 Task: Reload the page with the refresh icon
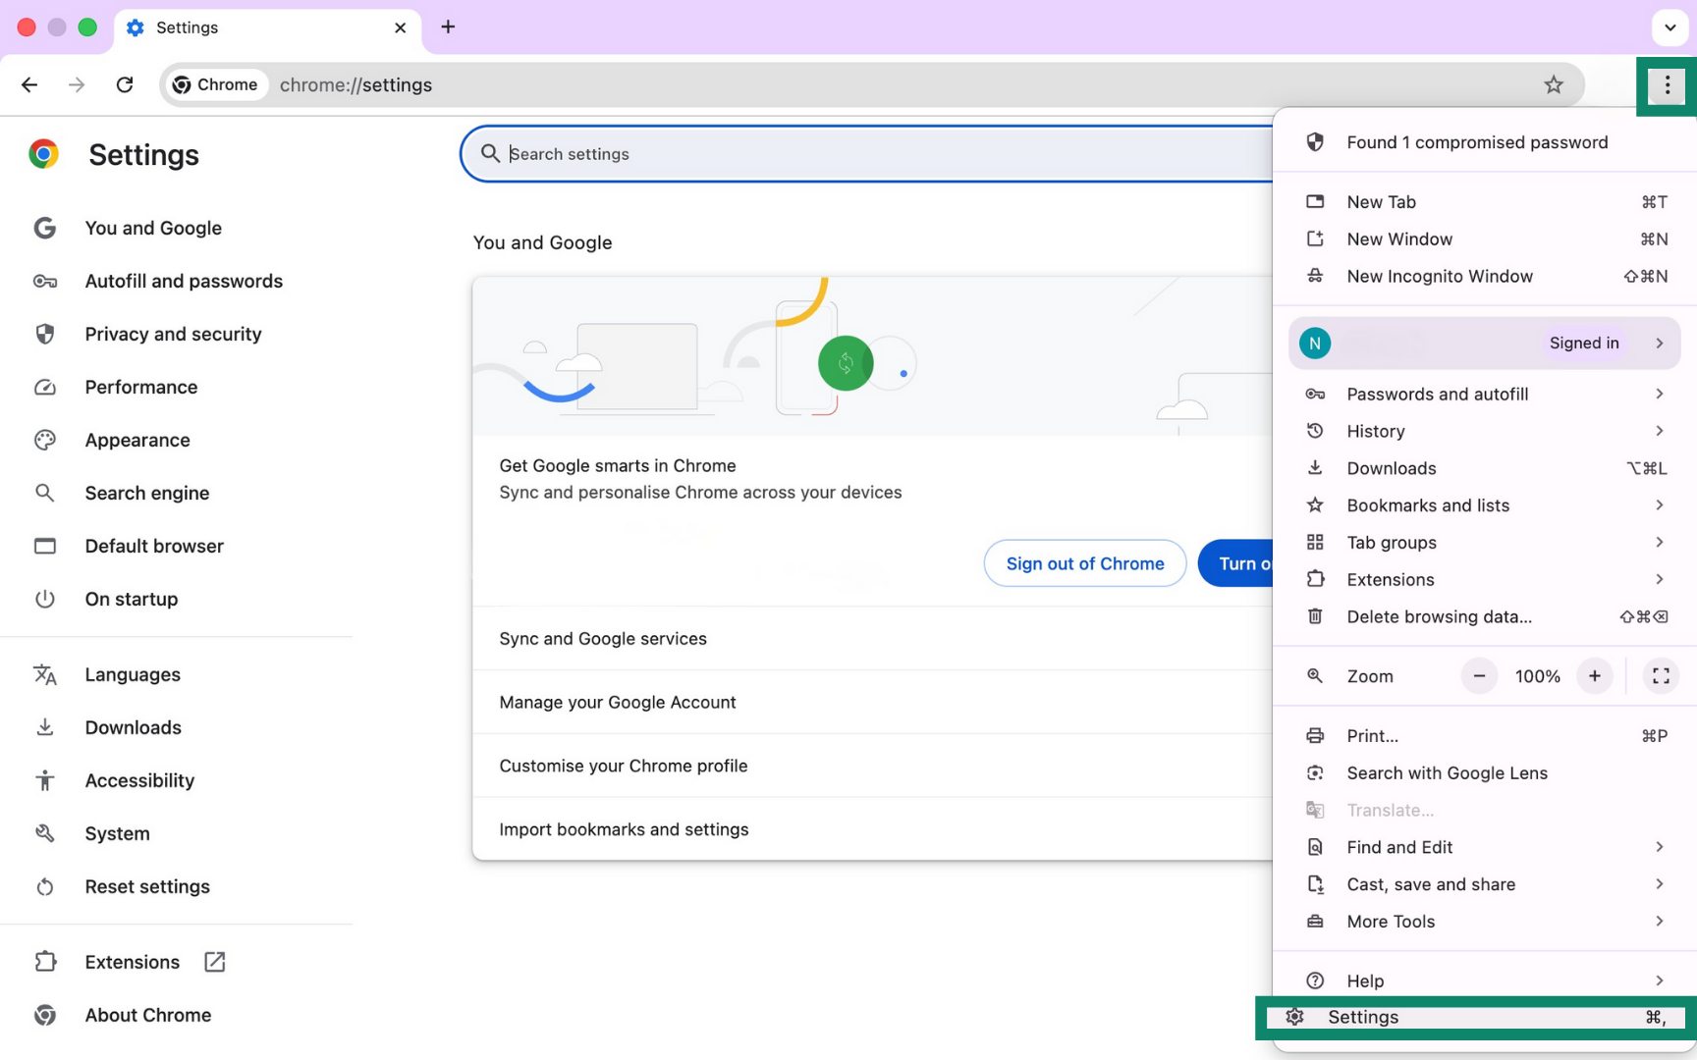pyautogui.click(x=125, y=84)
